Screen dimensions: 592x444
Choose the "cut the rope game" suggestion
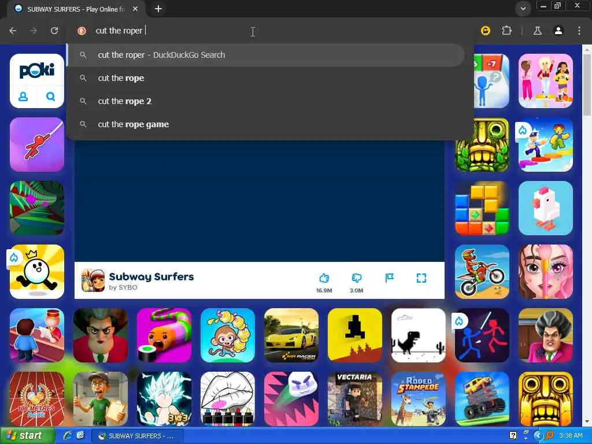click(x=266, y=124)
